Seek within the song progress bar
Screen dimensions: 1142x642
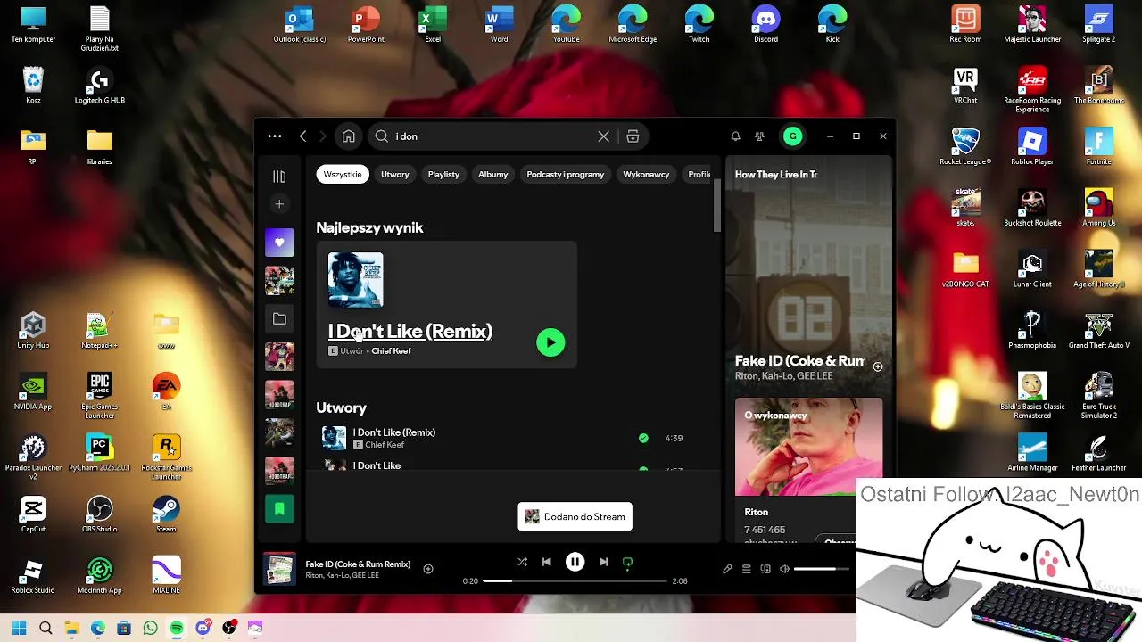point(575,581)
